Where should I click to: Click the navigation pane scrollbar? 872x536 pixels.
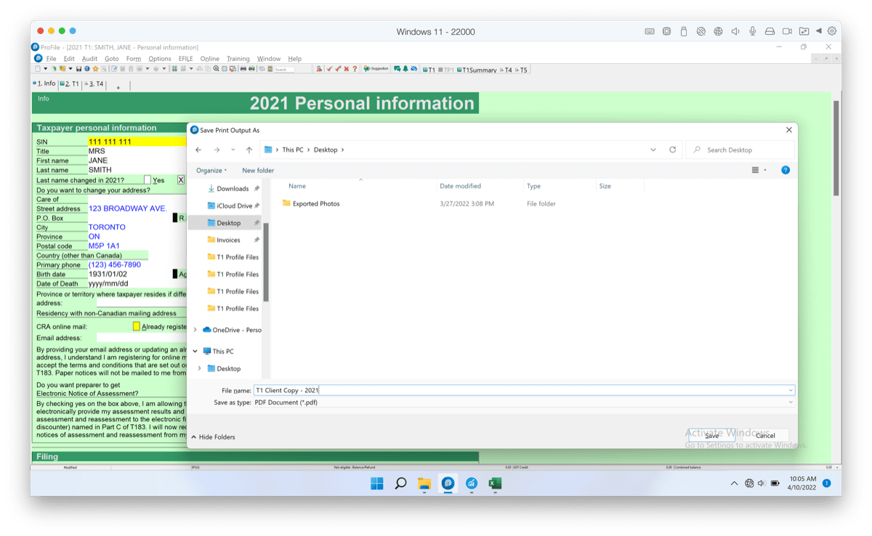click(266, 261)
